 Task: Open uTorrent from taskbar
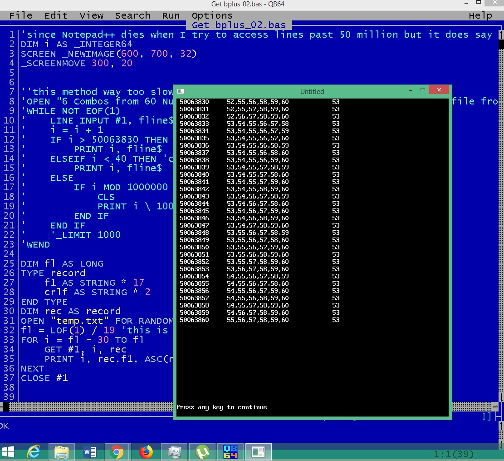[x=202, y=452]
